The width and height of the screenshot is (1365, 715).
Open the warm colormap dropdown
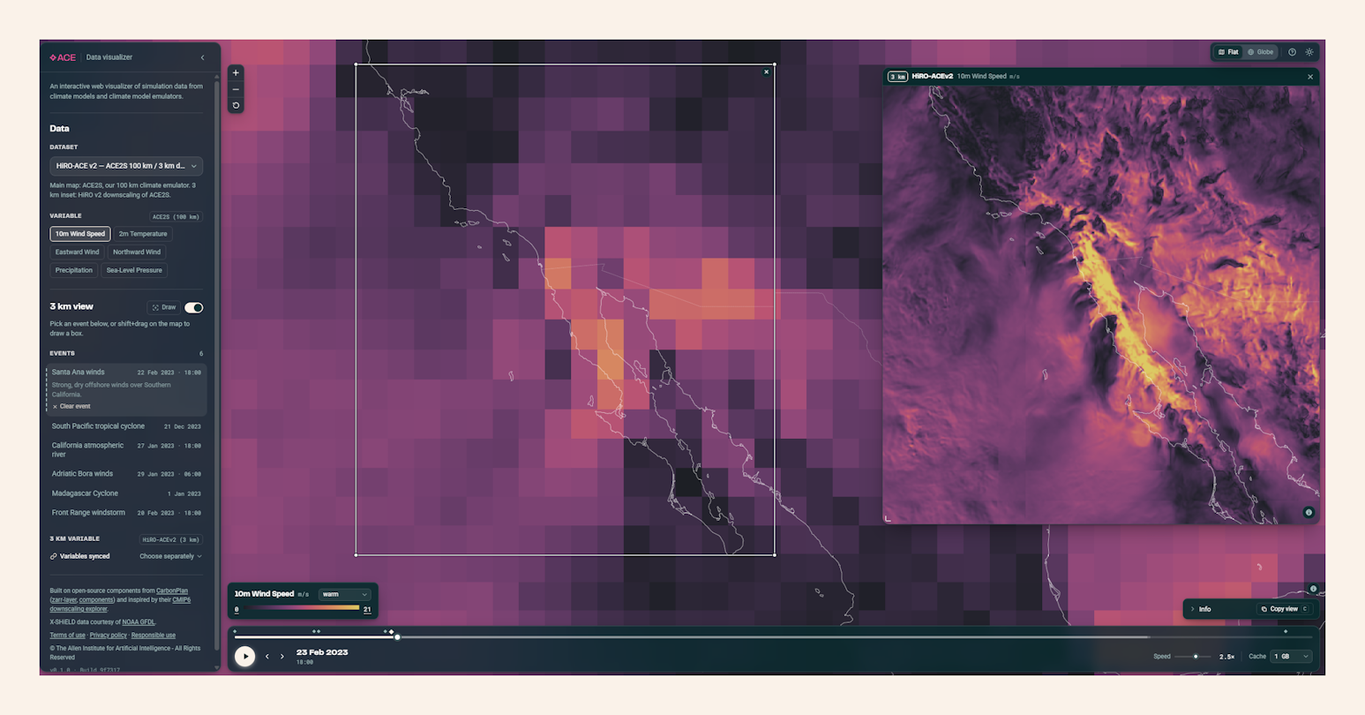click(344, 594)
